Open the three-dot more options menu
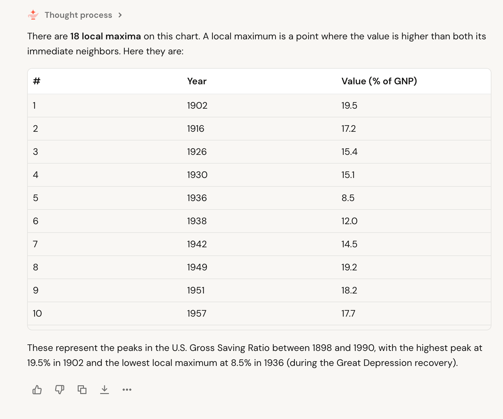The height and width of the screenshot is (419, 503). 127,390
